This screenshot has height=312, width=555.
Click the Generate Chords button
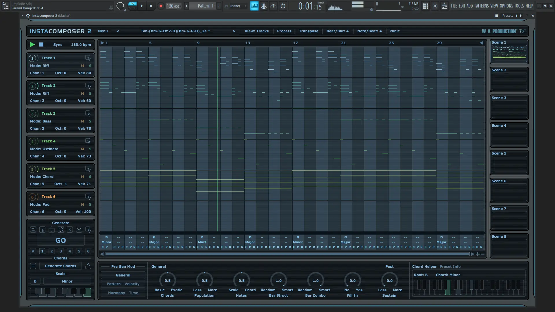click(x=60, y=266)
